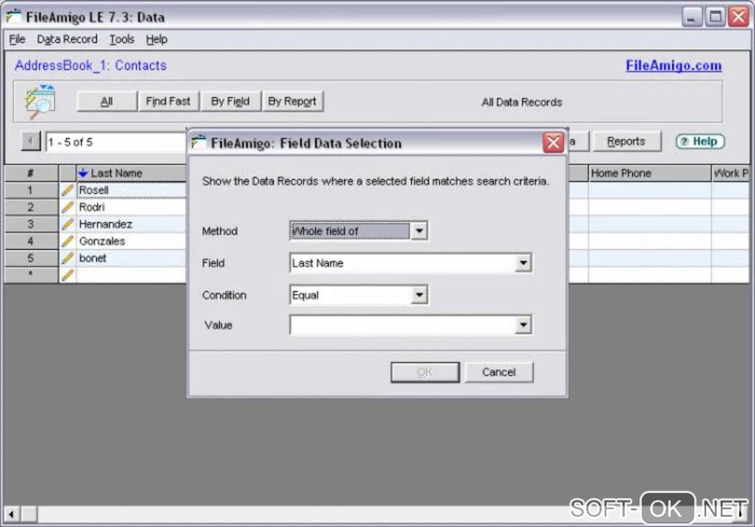Click the pencil icon in the new record row
The height and width of the screenshot is (527, 755).
pyautogui.click(x=67, y=274)
